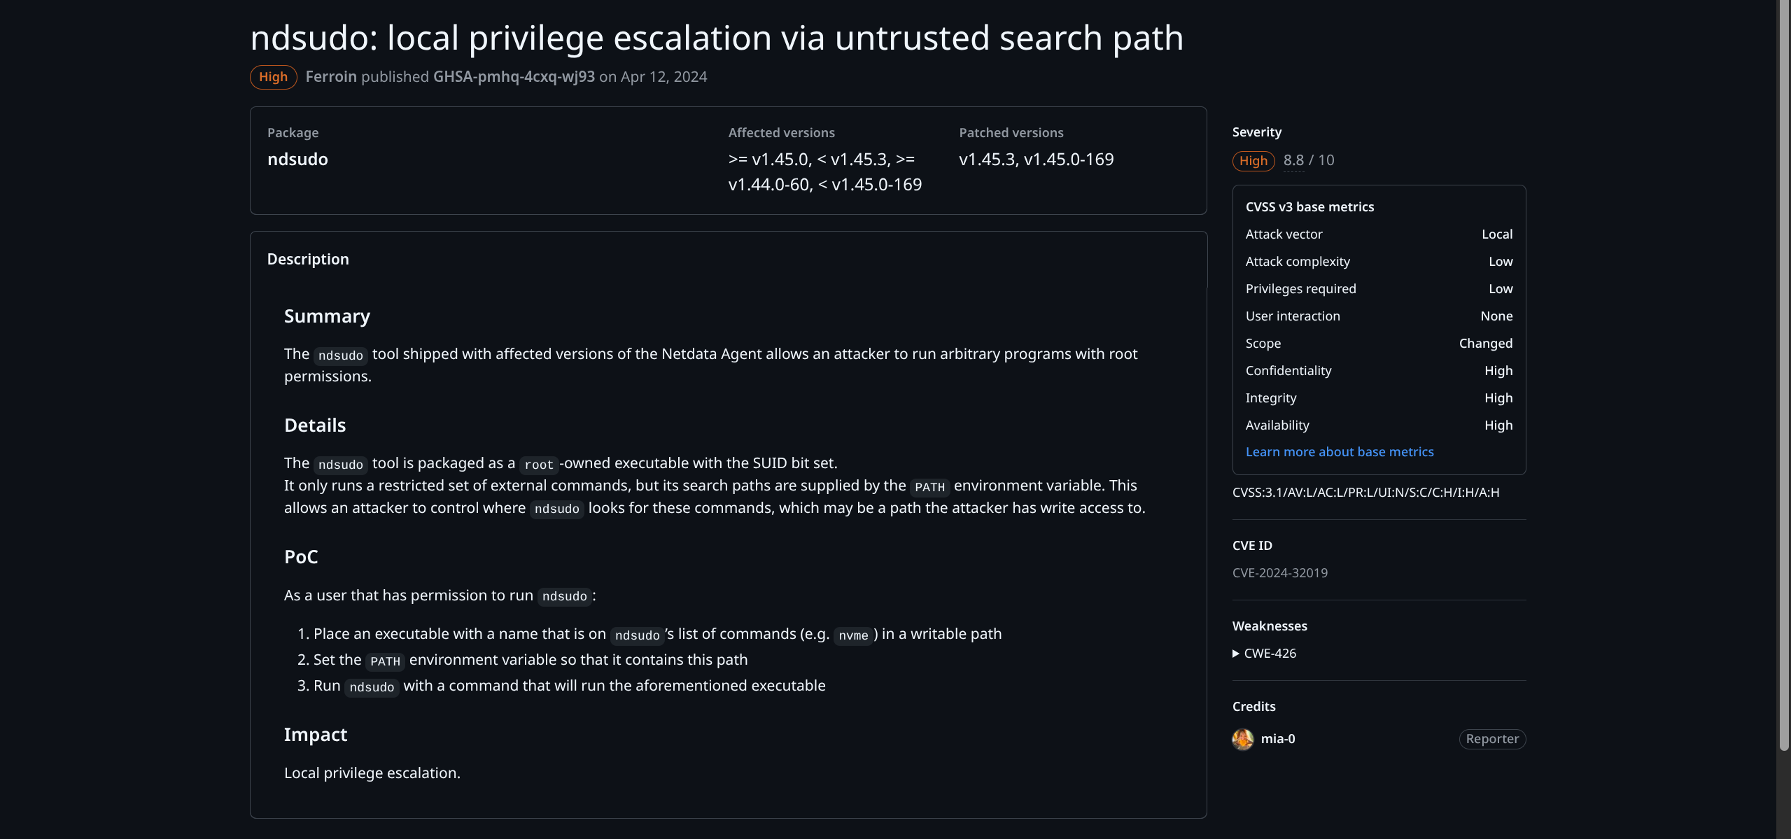Expand the CWE-426 weakness disclosure triangle
This screenshot has width=1791, height=839.
point(1236,654)
